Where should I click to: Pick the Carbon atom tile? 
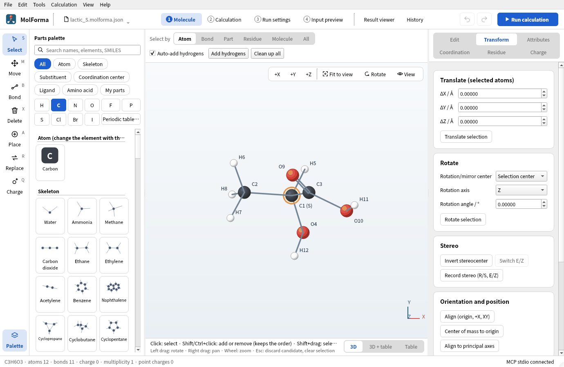[50, 163]
